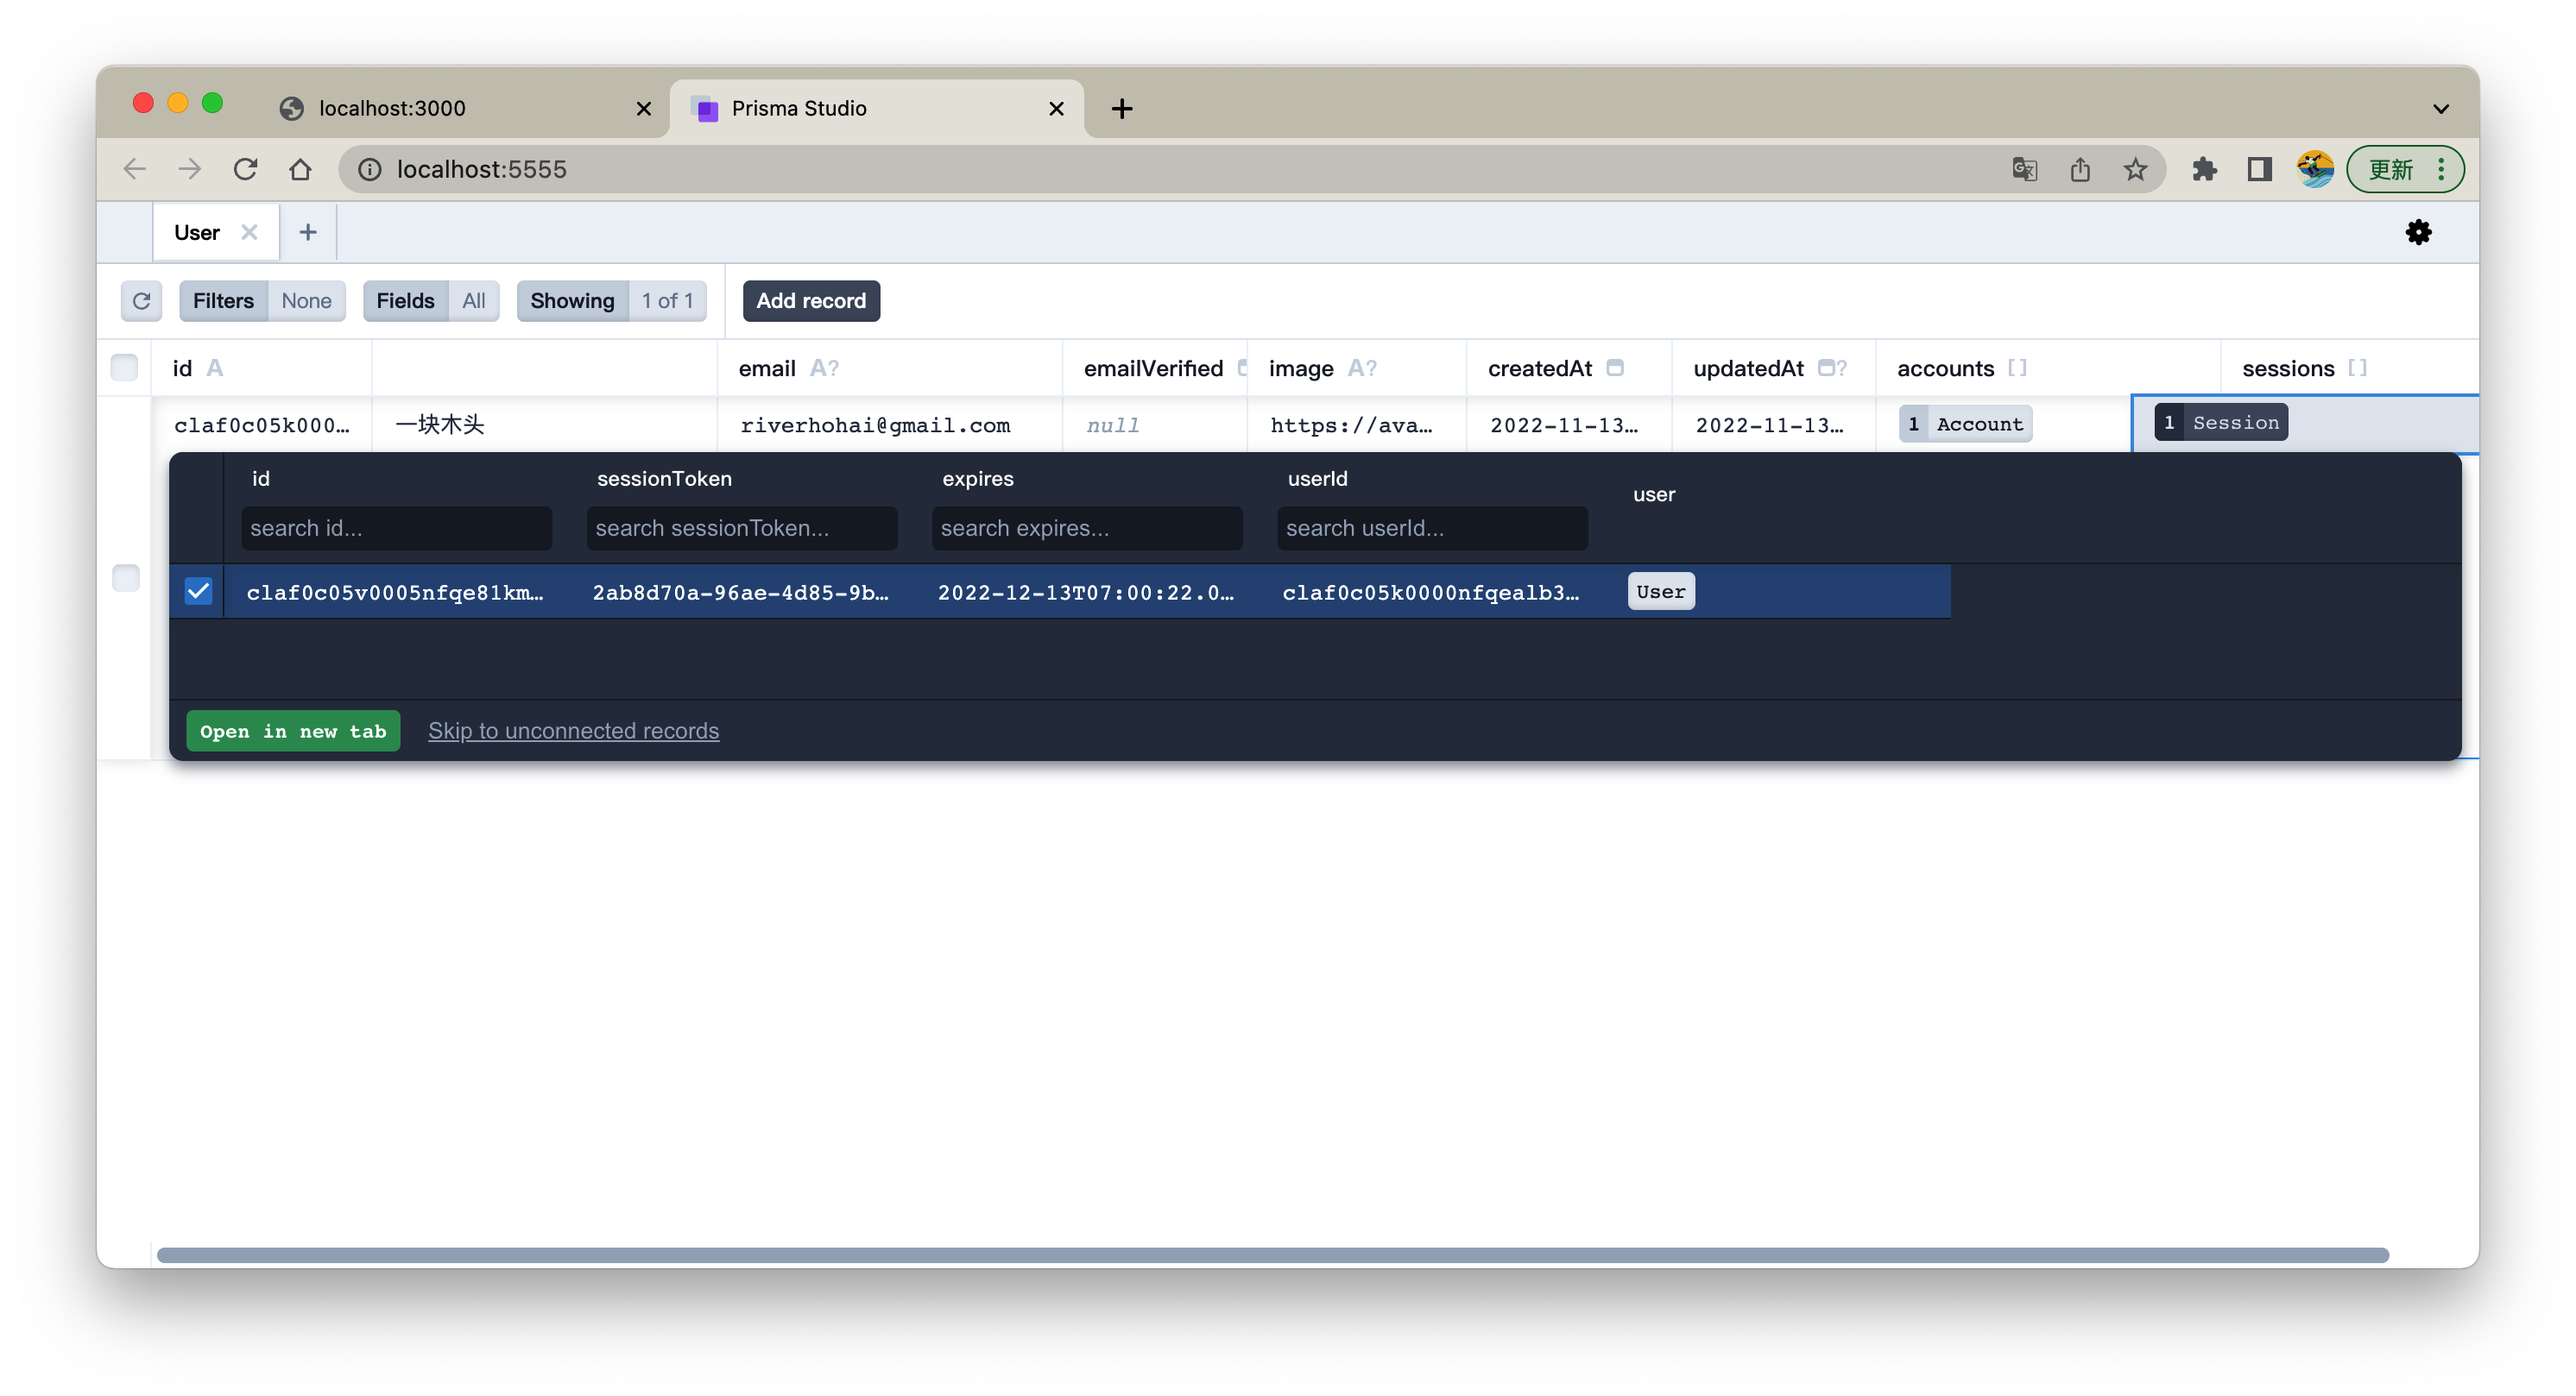Click the emailVerified column header

click(1155, 368)
